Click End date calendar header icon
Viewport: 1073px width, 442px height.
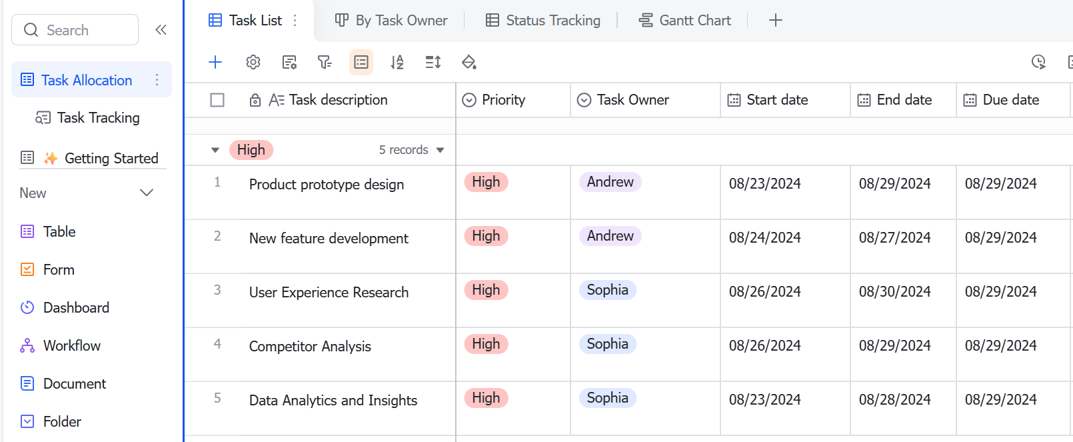[x=864, y=100]
